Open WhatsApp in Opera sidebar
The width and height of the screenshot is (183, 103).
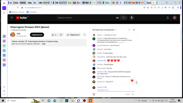pyautogui.click(x=4, y=46)
